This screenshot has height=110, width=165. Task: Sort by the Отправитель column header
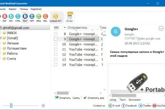pyautogui.click(x=77, y=27)
